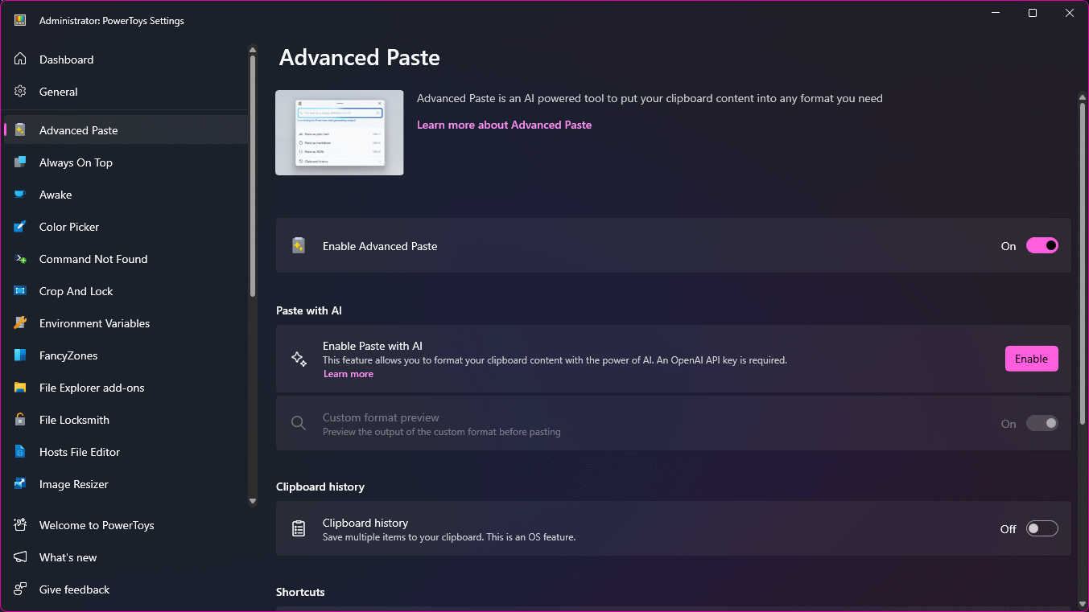The height and width of the screenshot is (612, 1089).
Task: Click the Custom format preview toggle
Action: (1042, 423)
